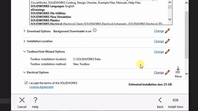Select SOLIDWORKS File Utilities entry
The width and height of the screenshot is (198, 111).
pyautogui.click(x=48, y=13)
